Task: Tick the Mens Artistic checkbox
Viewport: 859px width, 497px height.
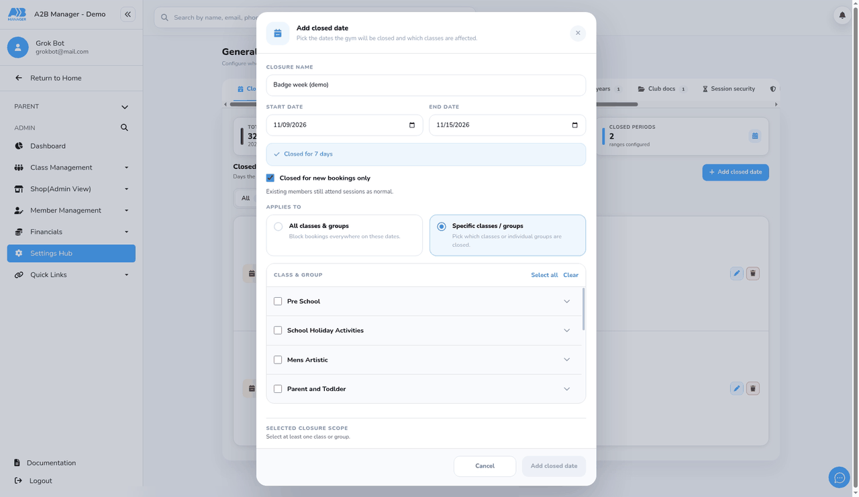Action: coord(278,360)
